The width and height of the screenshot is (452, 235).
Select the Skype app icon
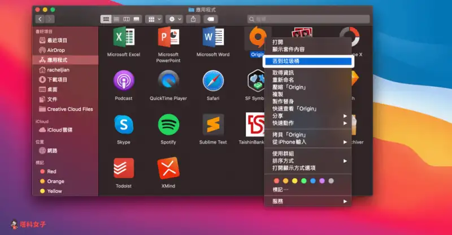(124, 125)
